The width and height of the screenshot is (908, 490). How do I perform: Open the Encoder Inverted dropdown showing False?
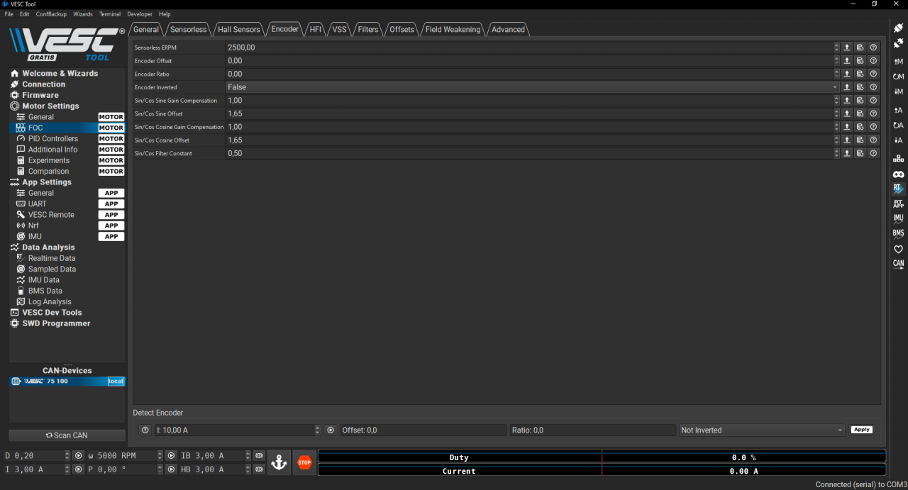point(533,87)
